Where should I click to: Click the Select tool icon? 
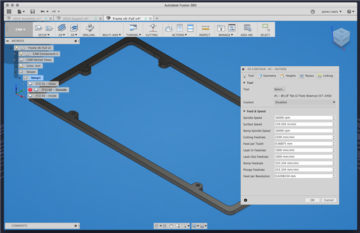click(266, 28)
